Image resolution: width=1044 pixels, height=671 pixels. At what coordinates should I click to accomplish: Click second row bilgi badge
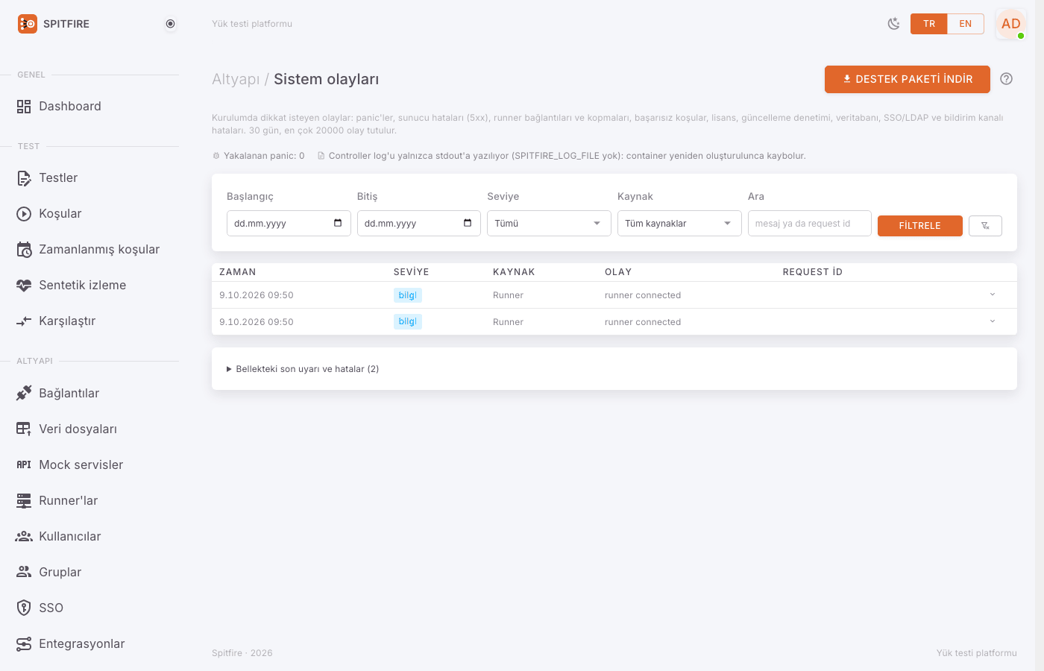click(408, 322)
